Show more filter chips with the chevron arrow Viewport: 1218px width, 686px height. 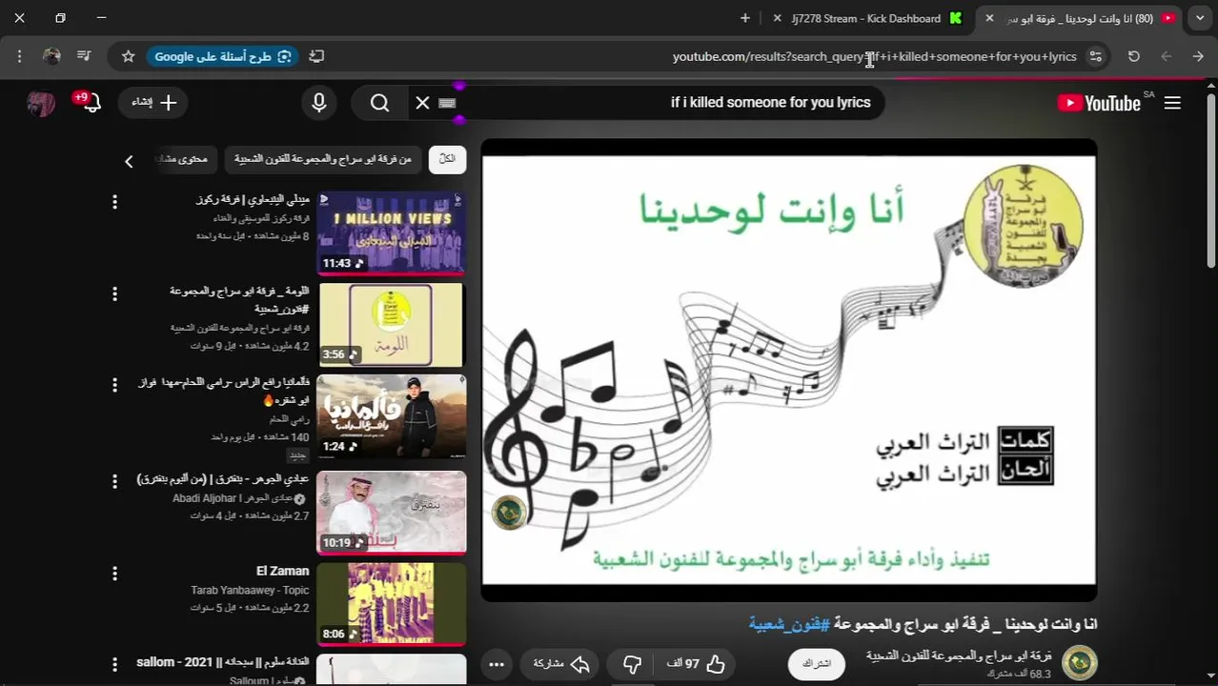[x=129, y=162]
